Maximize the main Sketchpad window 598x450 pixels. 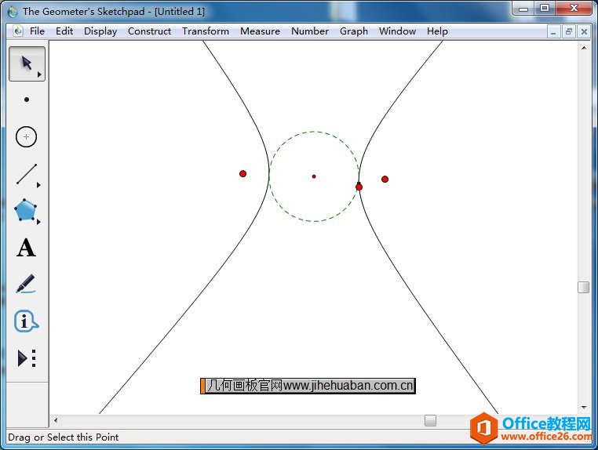click(544, 9)
